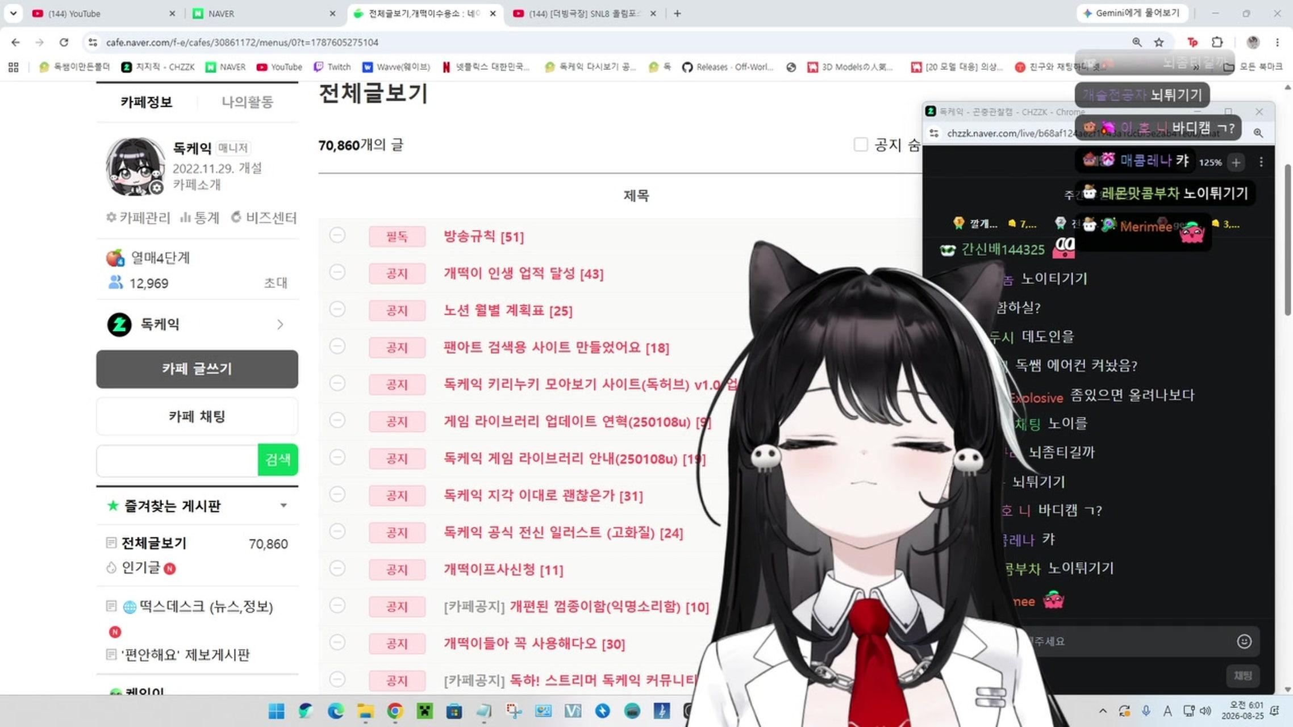
Task: Open site information for cafe.naver.com
Action: tap(92, 42)
